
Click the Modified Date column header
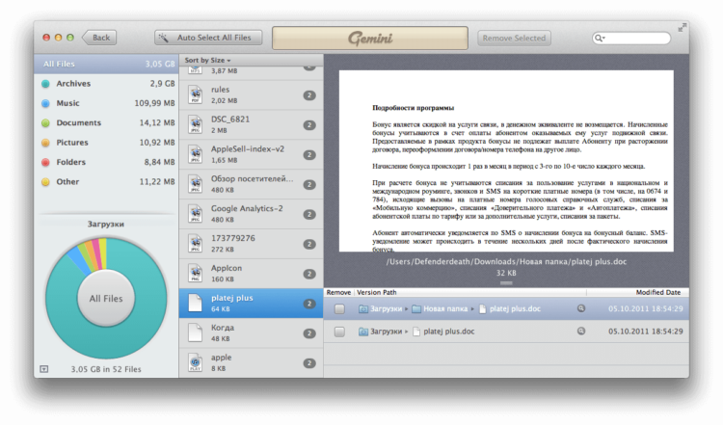click(x=658, y=292)
